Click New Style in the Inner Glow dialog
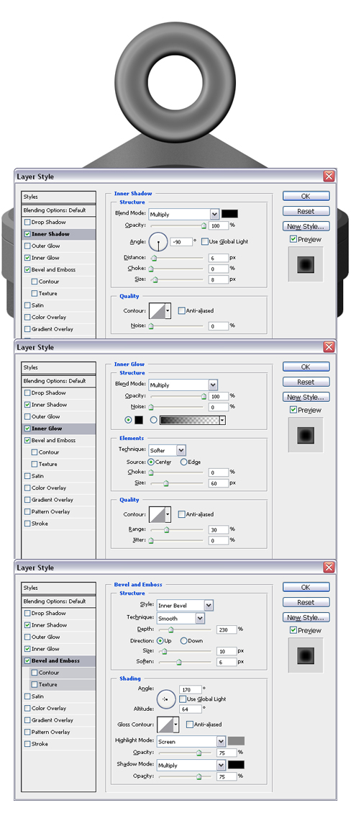351x816 pixels. click(306, 397)
